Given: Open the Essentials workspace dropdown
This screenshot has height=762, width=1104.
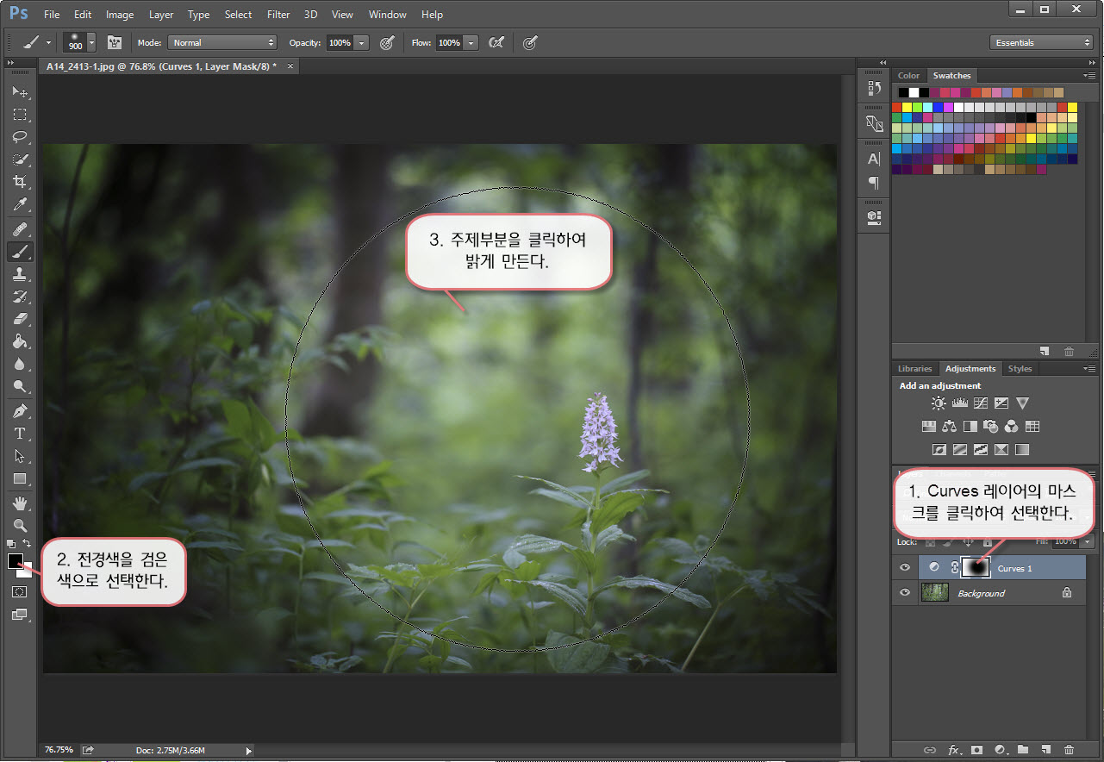Looking at the screenshot, I should pyautogui.click(x=1041, y=42).
